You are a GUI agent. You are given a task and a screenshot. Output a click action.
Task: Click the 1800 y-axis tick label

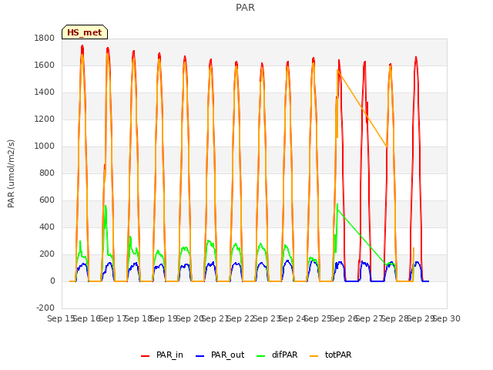45,38
